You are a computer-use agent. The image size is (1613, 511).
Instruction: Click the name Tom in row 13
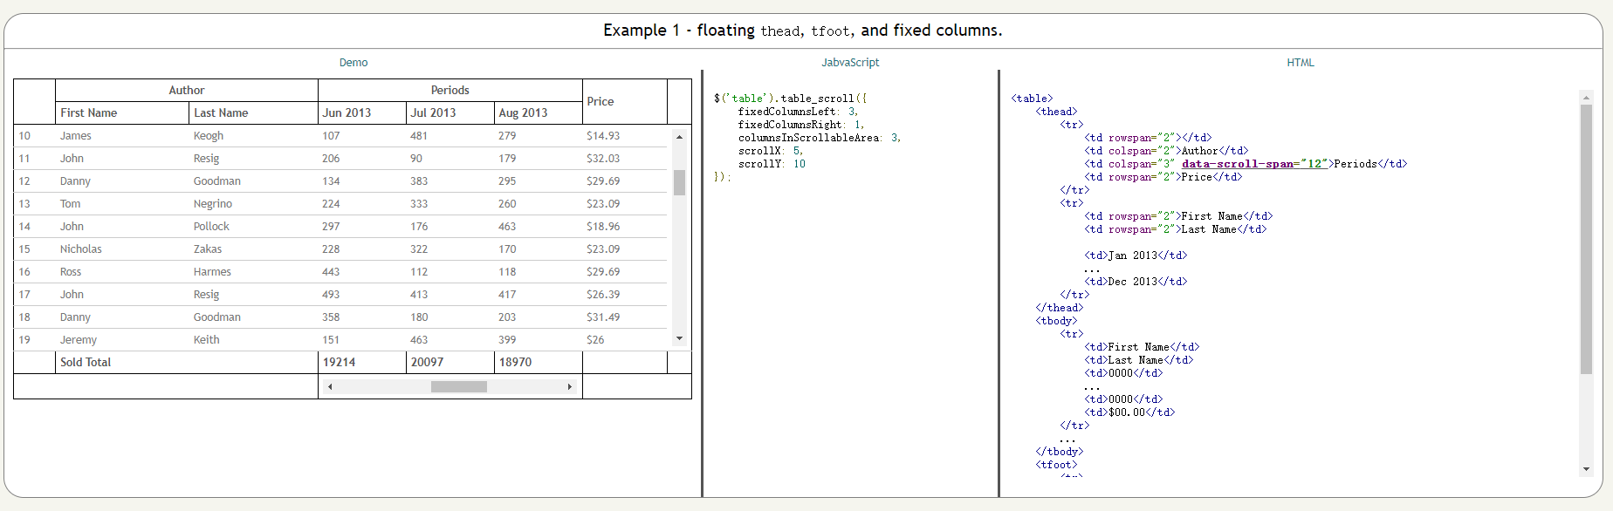[x=70, y=204]
